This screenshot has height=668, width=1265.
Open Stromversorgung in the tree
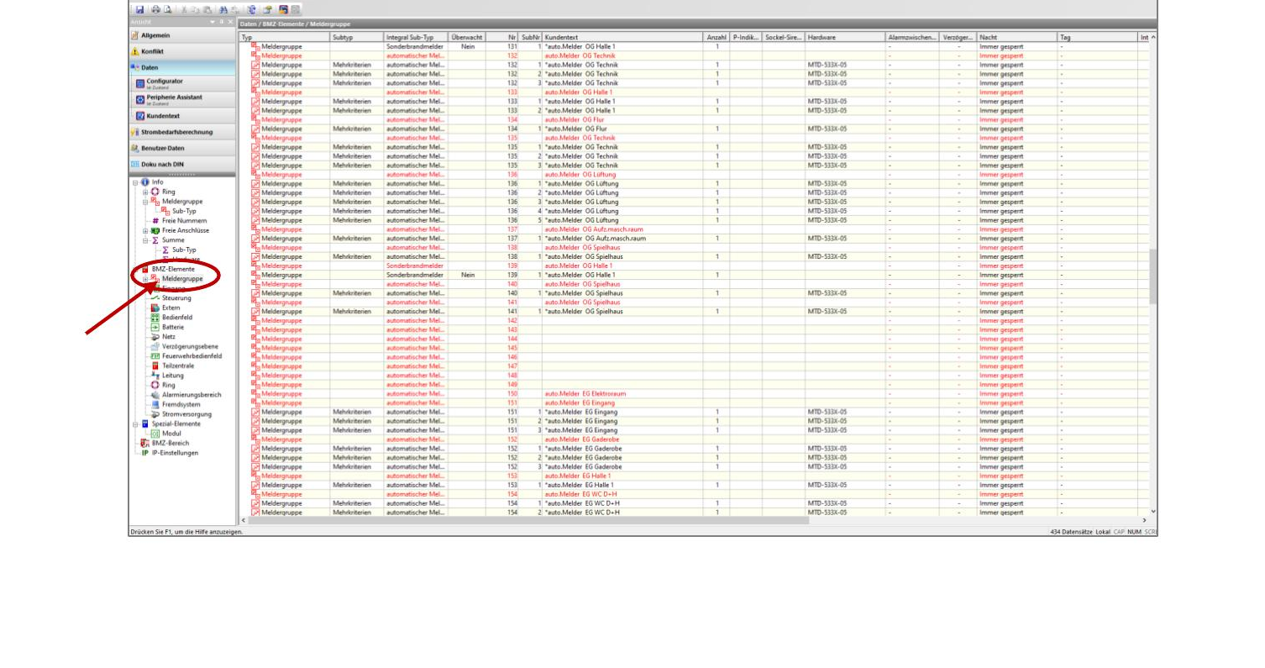pos(181,413)
